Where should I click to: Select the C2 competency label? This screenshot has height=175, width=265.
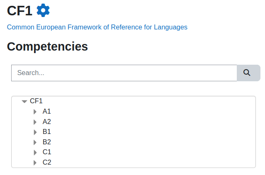tap(47, 162)
